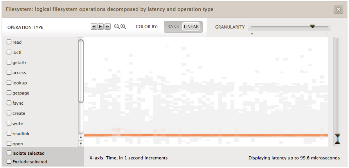Check the lookup operation checkbox
Screen dimensions: 349x168
tap(9, 82)
